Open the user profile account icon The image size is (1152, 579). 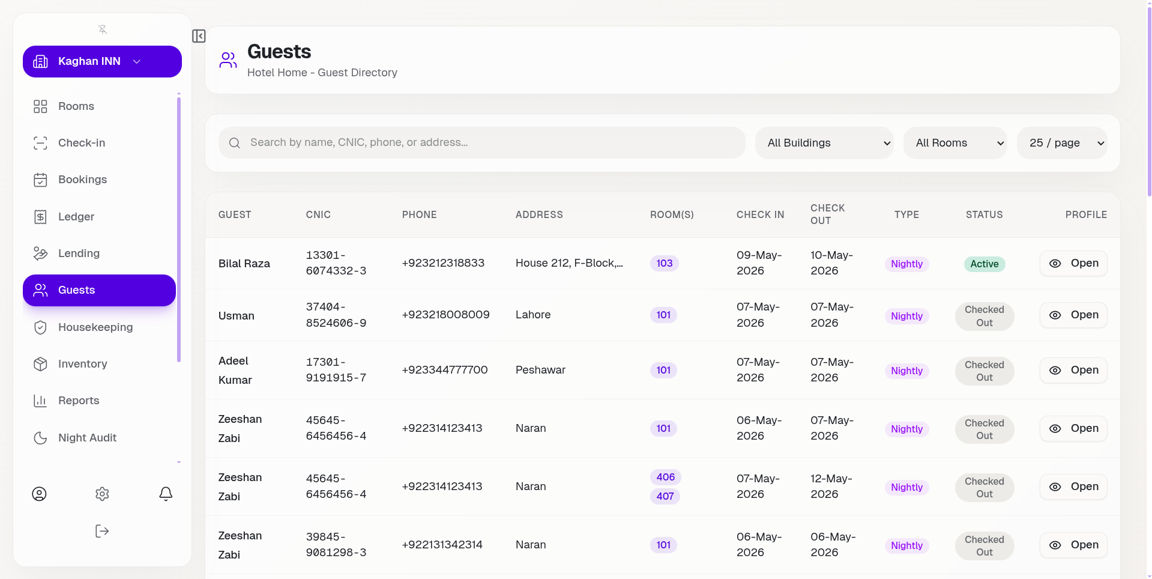tap(39, 494)
